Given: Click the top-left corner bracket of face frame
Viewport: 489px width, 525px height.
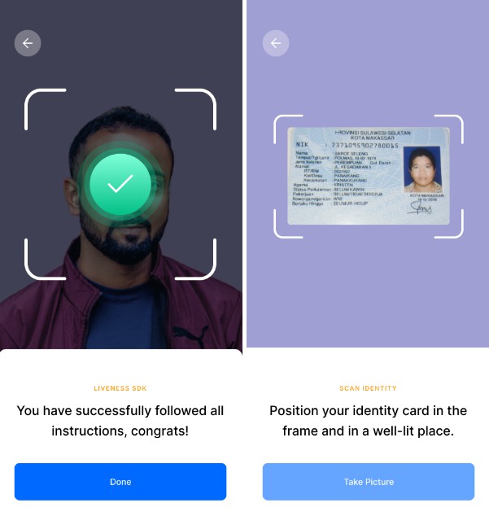Looking at the screenshot, I should tap(45, 109).
